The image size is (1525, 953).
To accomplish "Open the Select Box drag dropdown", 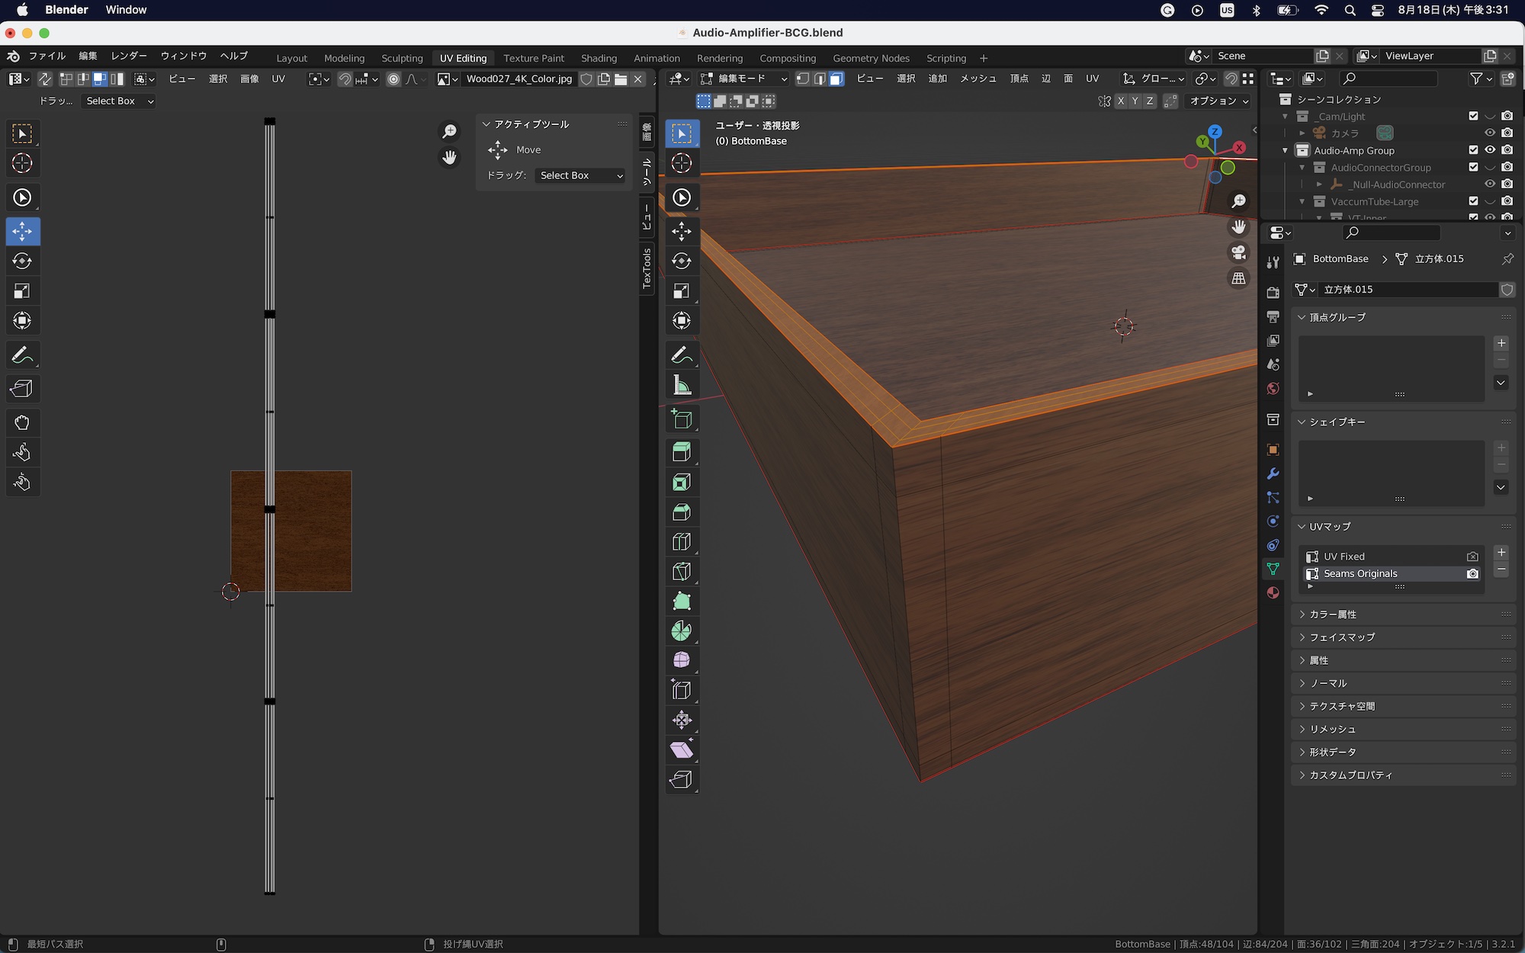I will click(x=581, y=175).
